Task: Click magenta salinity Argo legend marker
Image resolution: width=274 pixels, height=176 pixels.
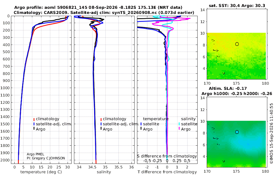Action: 179,129
